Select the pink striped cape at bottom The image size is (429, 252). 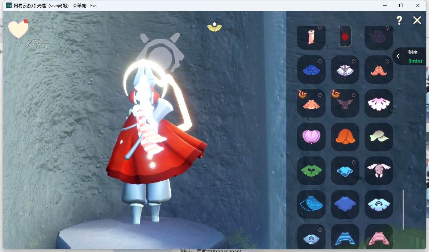point(379,237)
